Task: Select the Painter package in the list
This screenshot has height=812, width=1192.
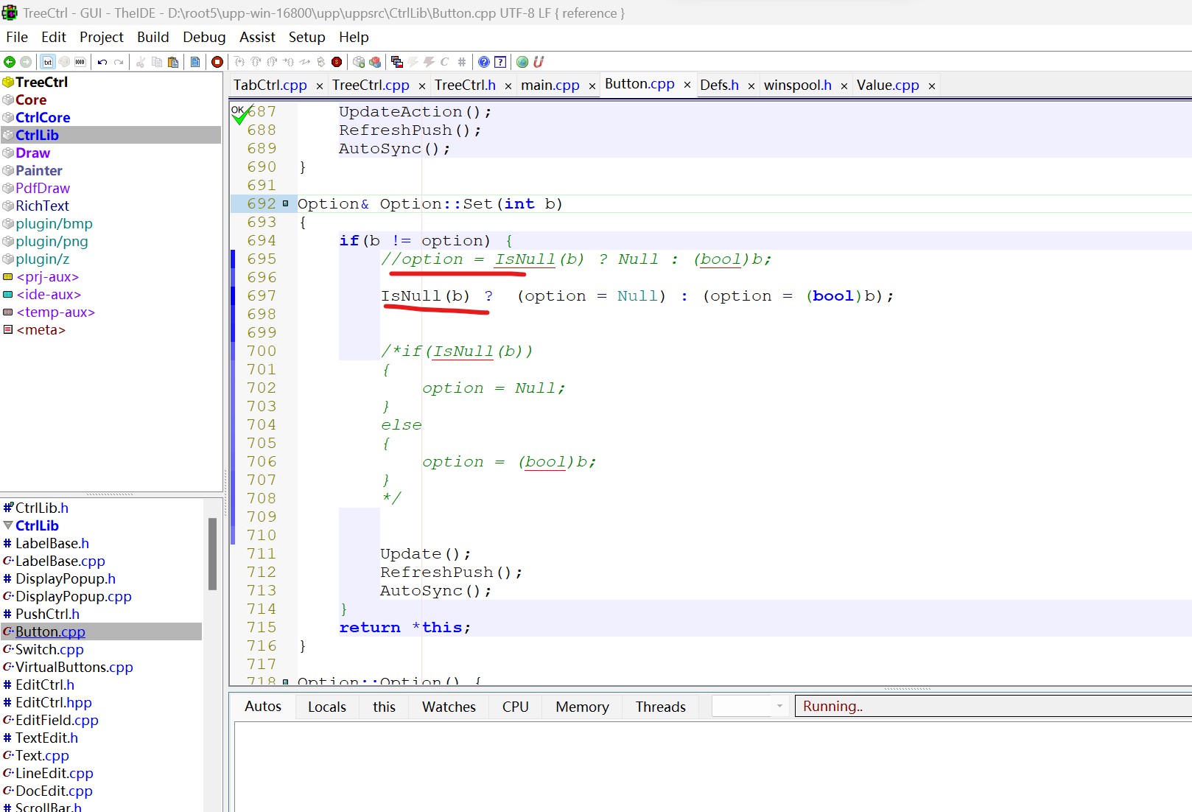Action: pos(39,170)
